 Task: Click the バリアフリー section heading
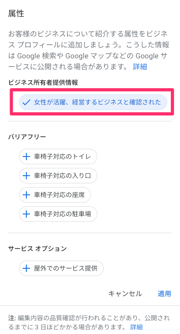[x=27, y=136]
